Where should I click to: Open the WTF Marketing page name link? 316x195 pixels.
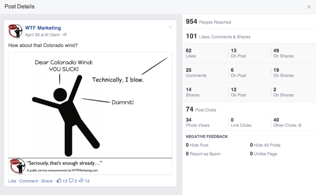43,28
